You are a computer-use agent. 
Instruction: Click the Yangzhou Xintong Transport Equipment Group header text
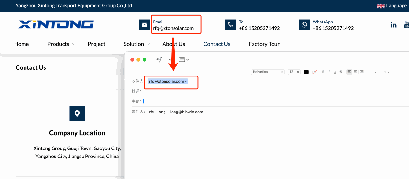point(74,6)
